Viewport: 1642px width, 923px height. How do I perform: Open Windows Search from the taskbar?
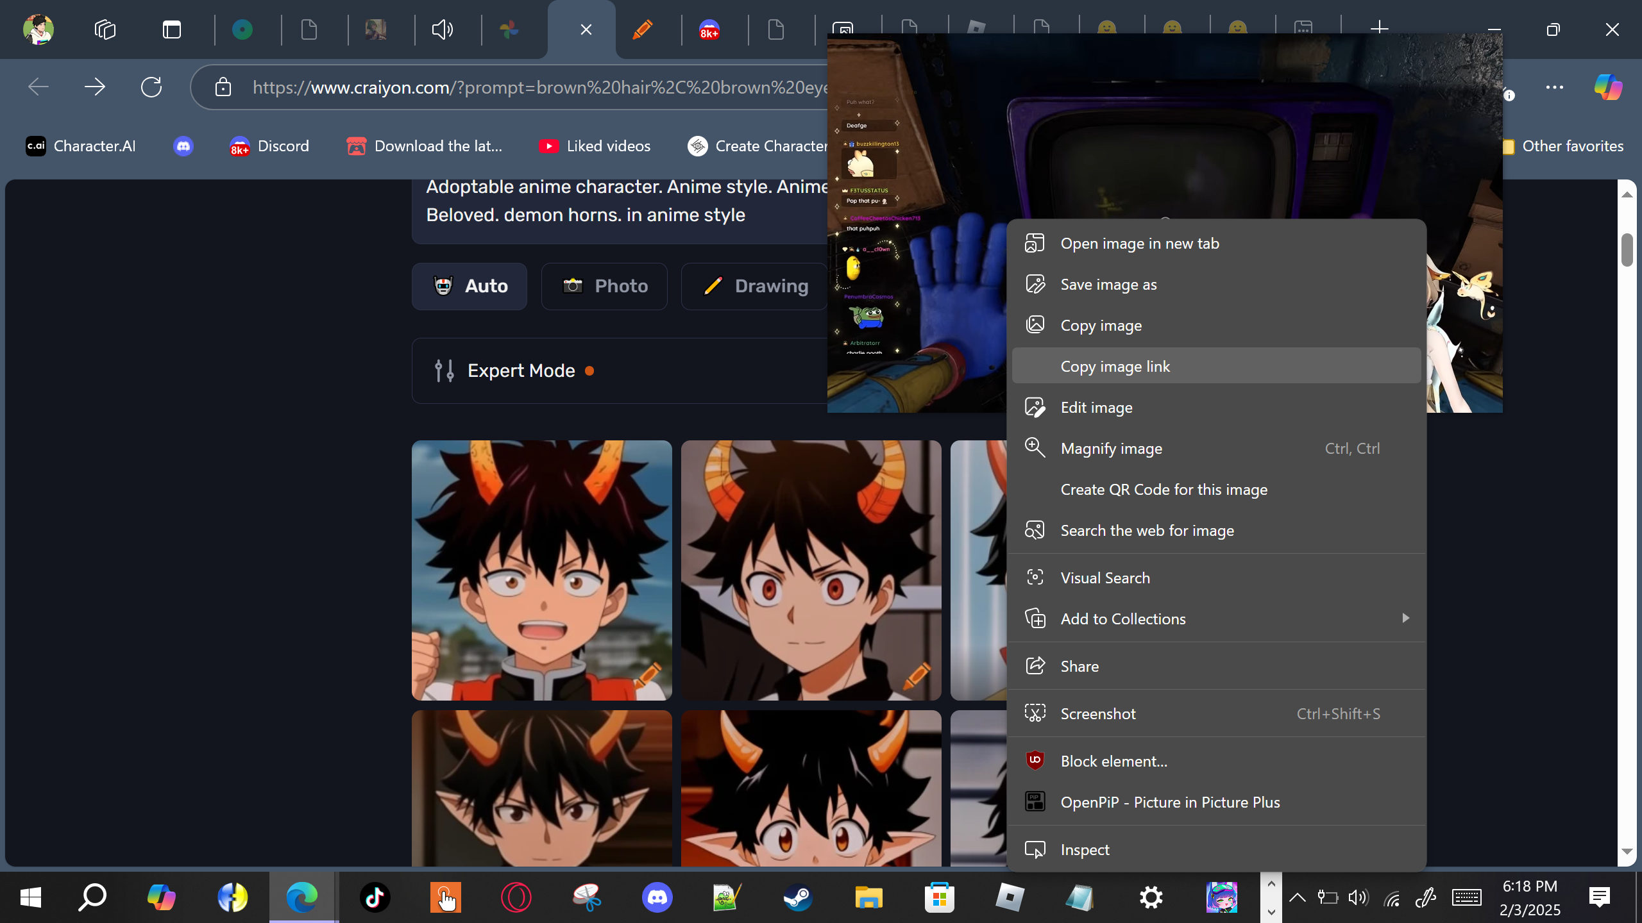[x=92, y=897]
